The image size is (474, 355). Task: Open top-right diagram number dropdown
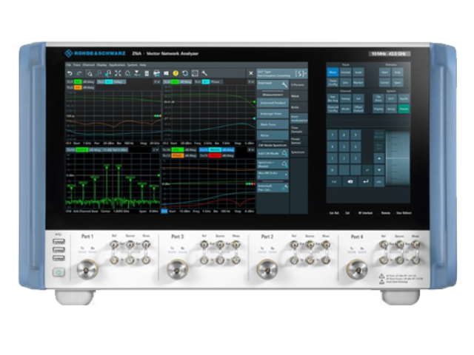click(x=251, y=82)
